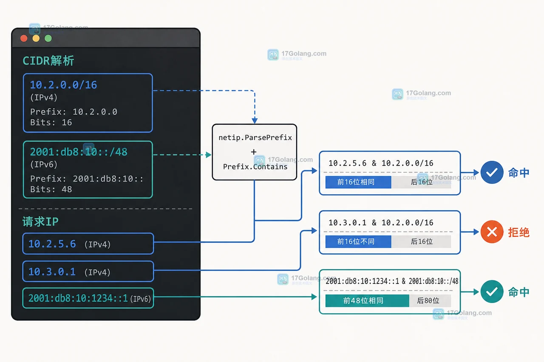The width and height of the screenshot is (544, 362).
Task: Click the green window maximize dot
Action: coord(48,38)
